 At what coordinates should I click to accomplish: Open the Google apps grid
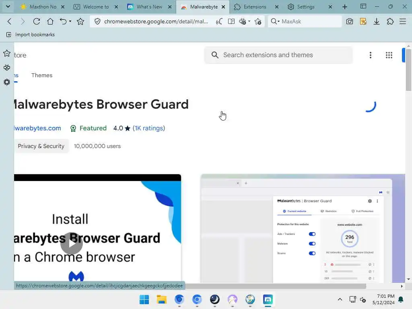click(389, 55)
